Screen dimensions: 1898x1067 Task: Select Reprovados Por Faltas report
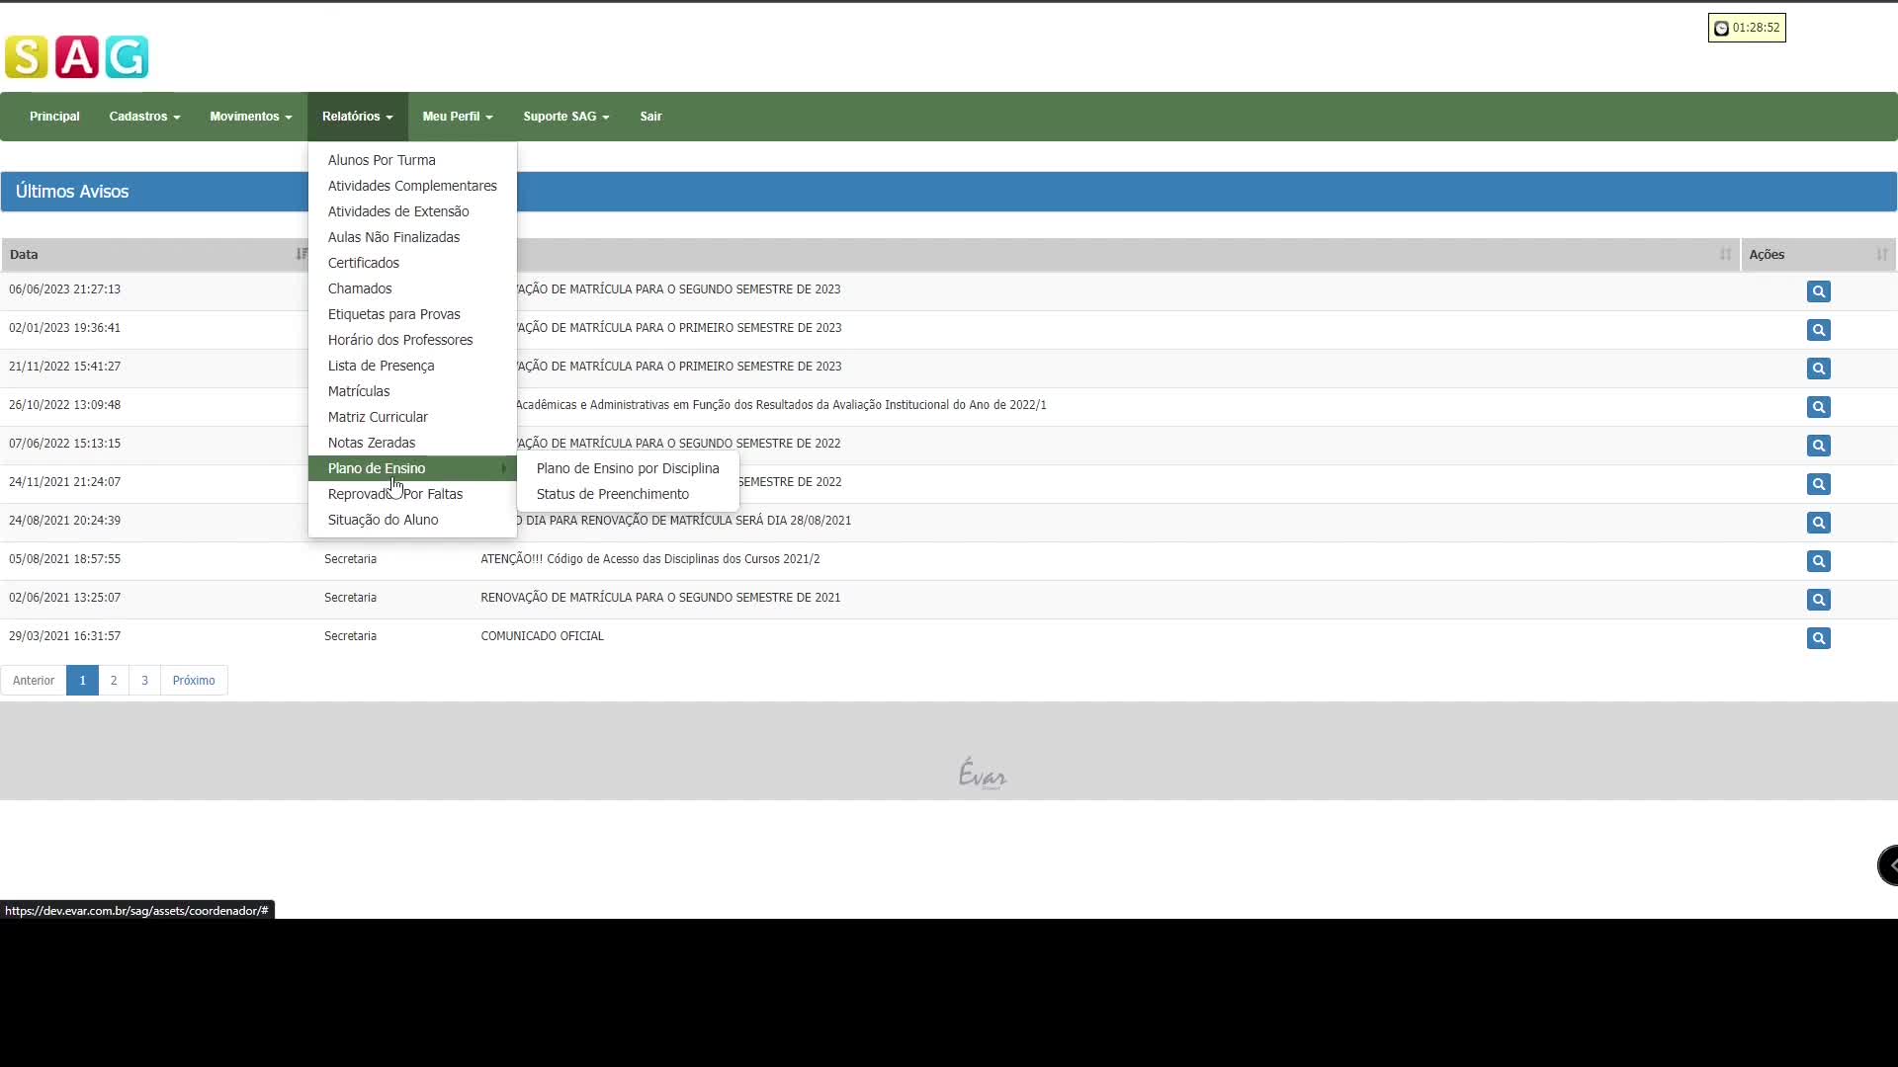tap(412, 494)
